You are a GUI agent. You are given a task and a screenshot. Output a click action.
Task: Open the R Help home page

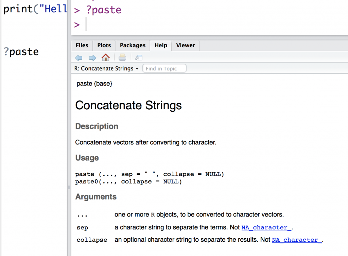point(106,58)
